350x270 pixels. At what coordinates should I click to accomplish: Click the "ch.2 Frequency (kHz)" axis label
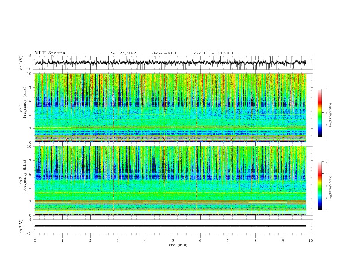[x=23, y=176]
